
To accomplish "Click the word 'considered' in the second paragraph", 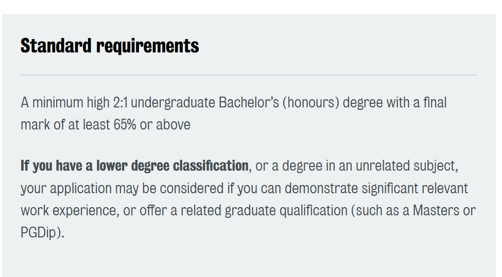I will pyautogui.click(x=192, y=189).
